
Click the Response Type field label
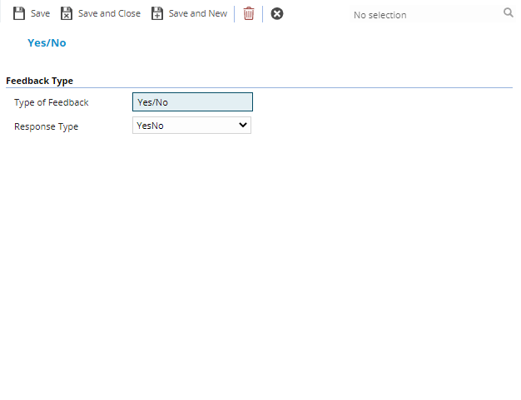click(x=46, y=126)
